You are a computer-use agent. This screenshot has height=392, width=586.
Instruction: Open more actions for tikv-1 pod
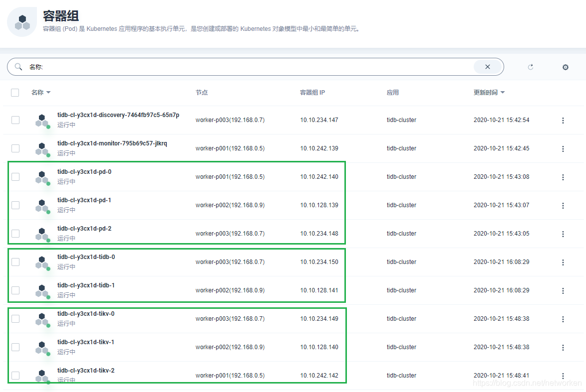(563, 347)
